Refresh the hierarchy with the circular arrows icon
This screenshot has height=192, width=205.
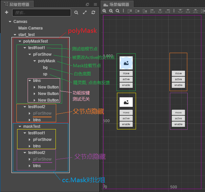click(x=93, y=12)
